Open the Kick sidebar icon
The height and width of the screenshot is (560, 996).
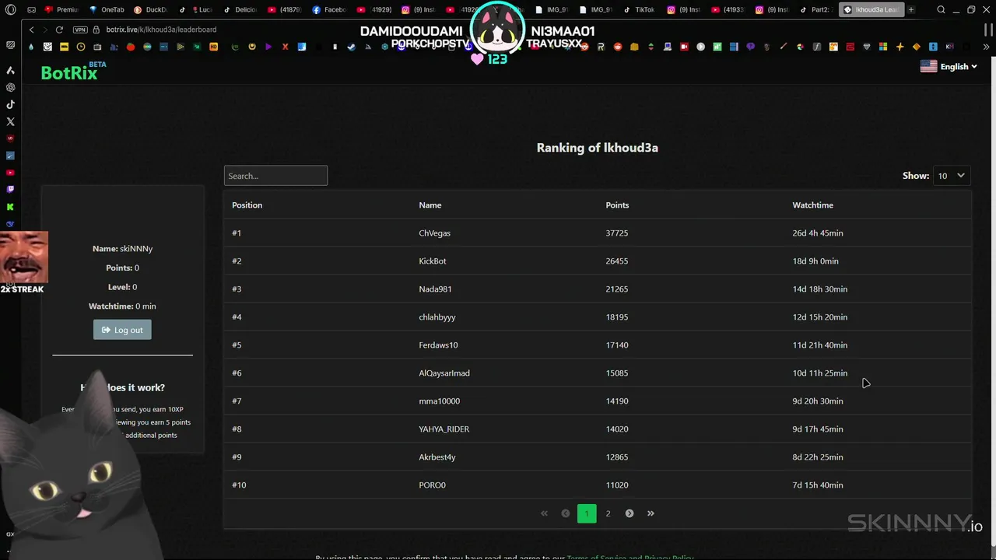coord(10,207)
